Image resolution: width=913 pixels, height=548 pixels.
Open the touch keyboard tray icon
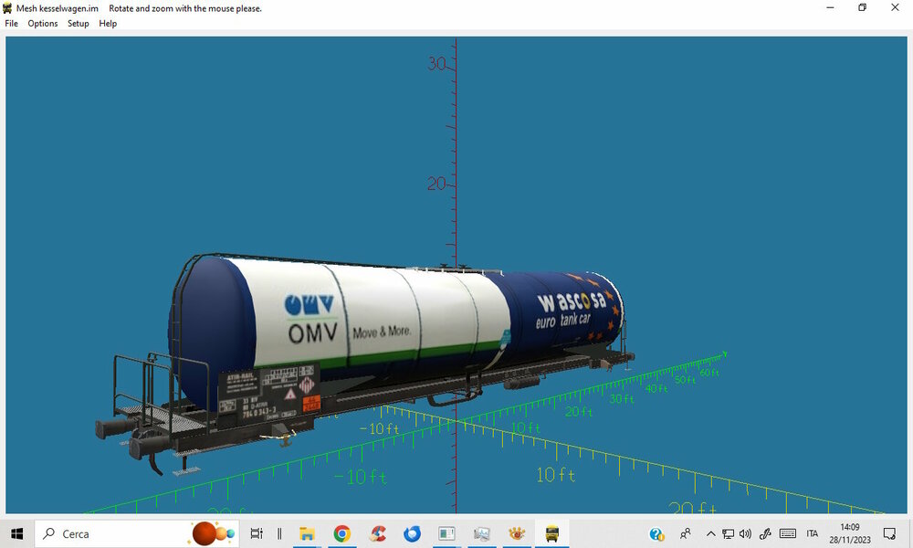(788, 533)
